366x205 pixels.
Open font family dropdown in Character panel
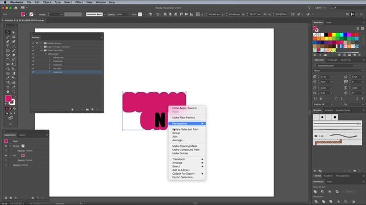(x=355, y=66)
